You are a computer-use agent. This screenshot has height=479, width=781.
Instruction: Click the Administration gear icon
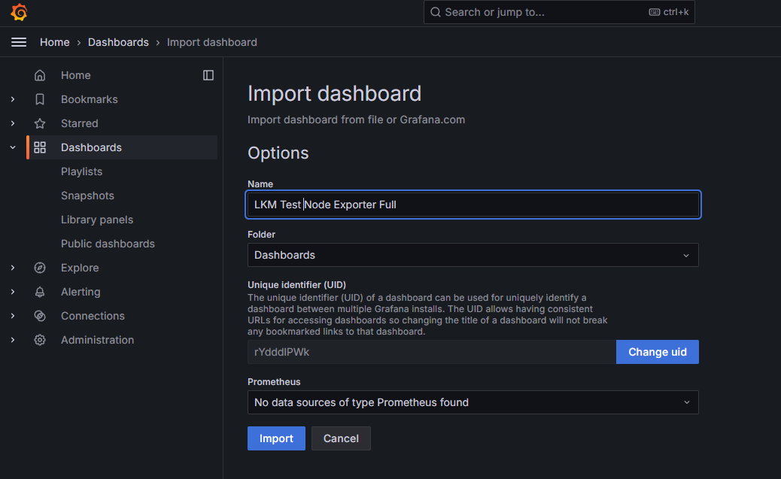click(40, 340)
